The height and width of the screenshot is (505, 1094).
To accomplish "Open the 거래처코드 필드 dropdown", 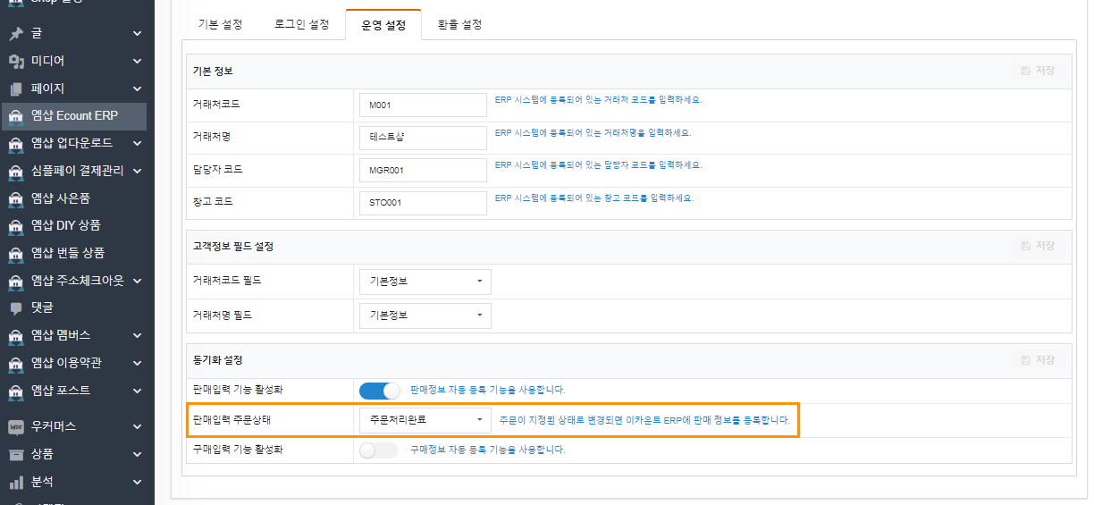I will click(x=425, y=282).
